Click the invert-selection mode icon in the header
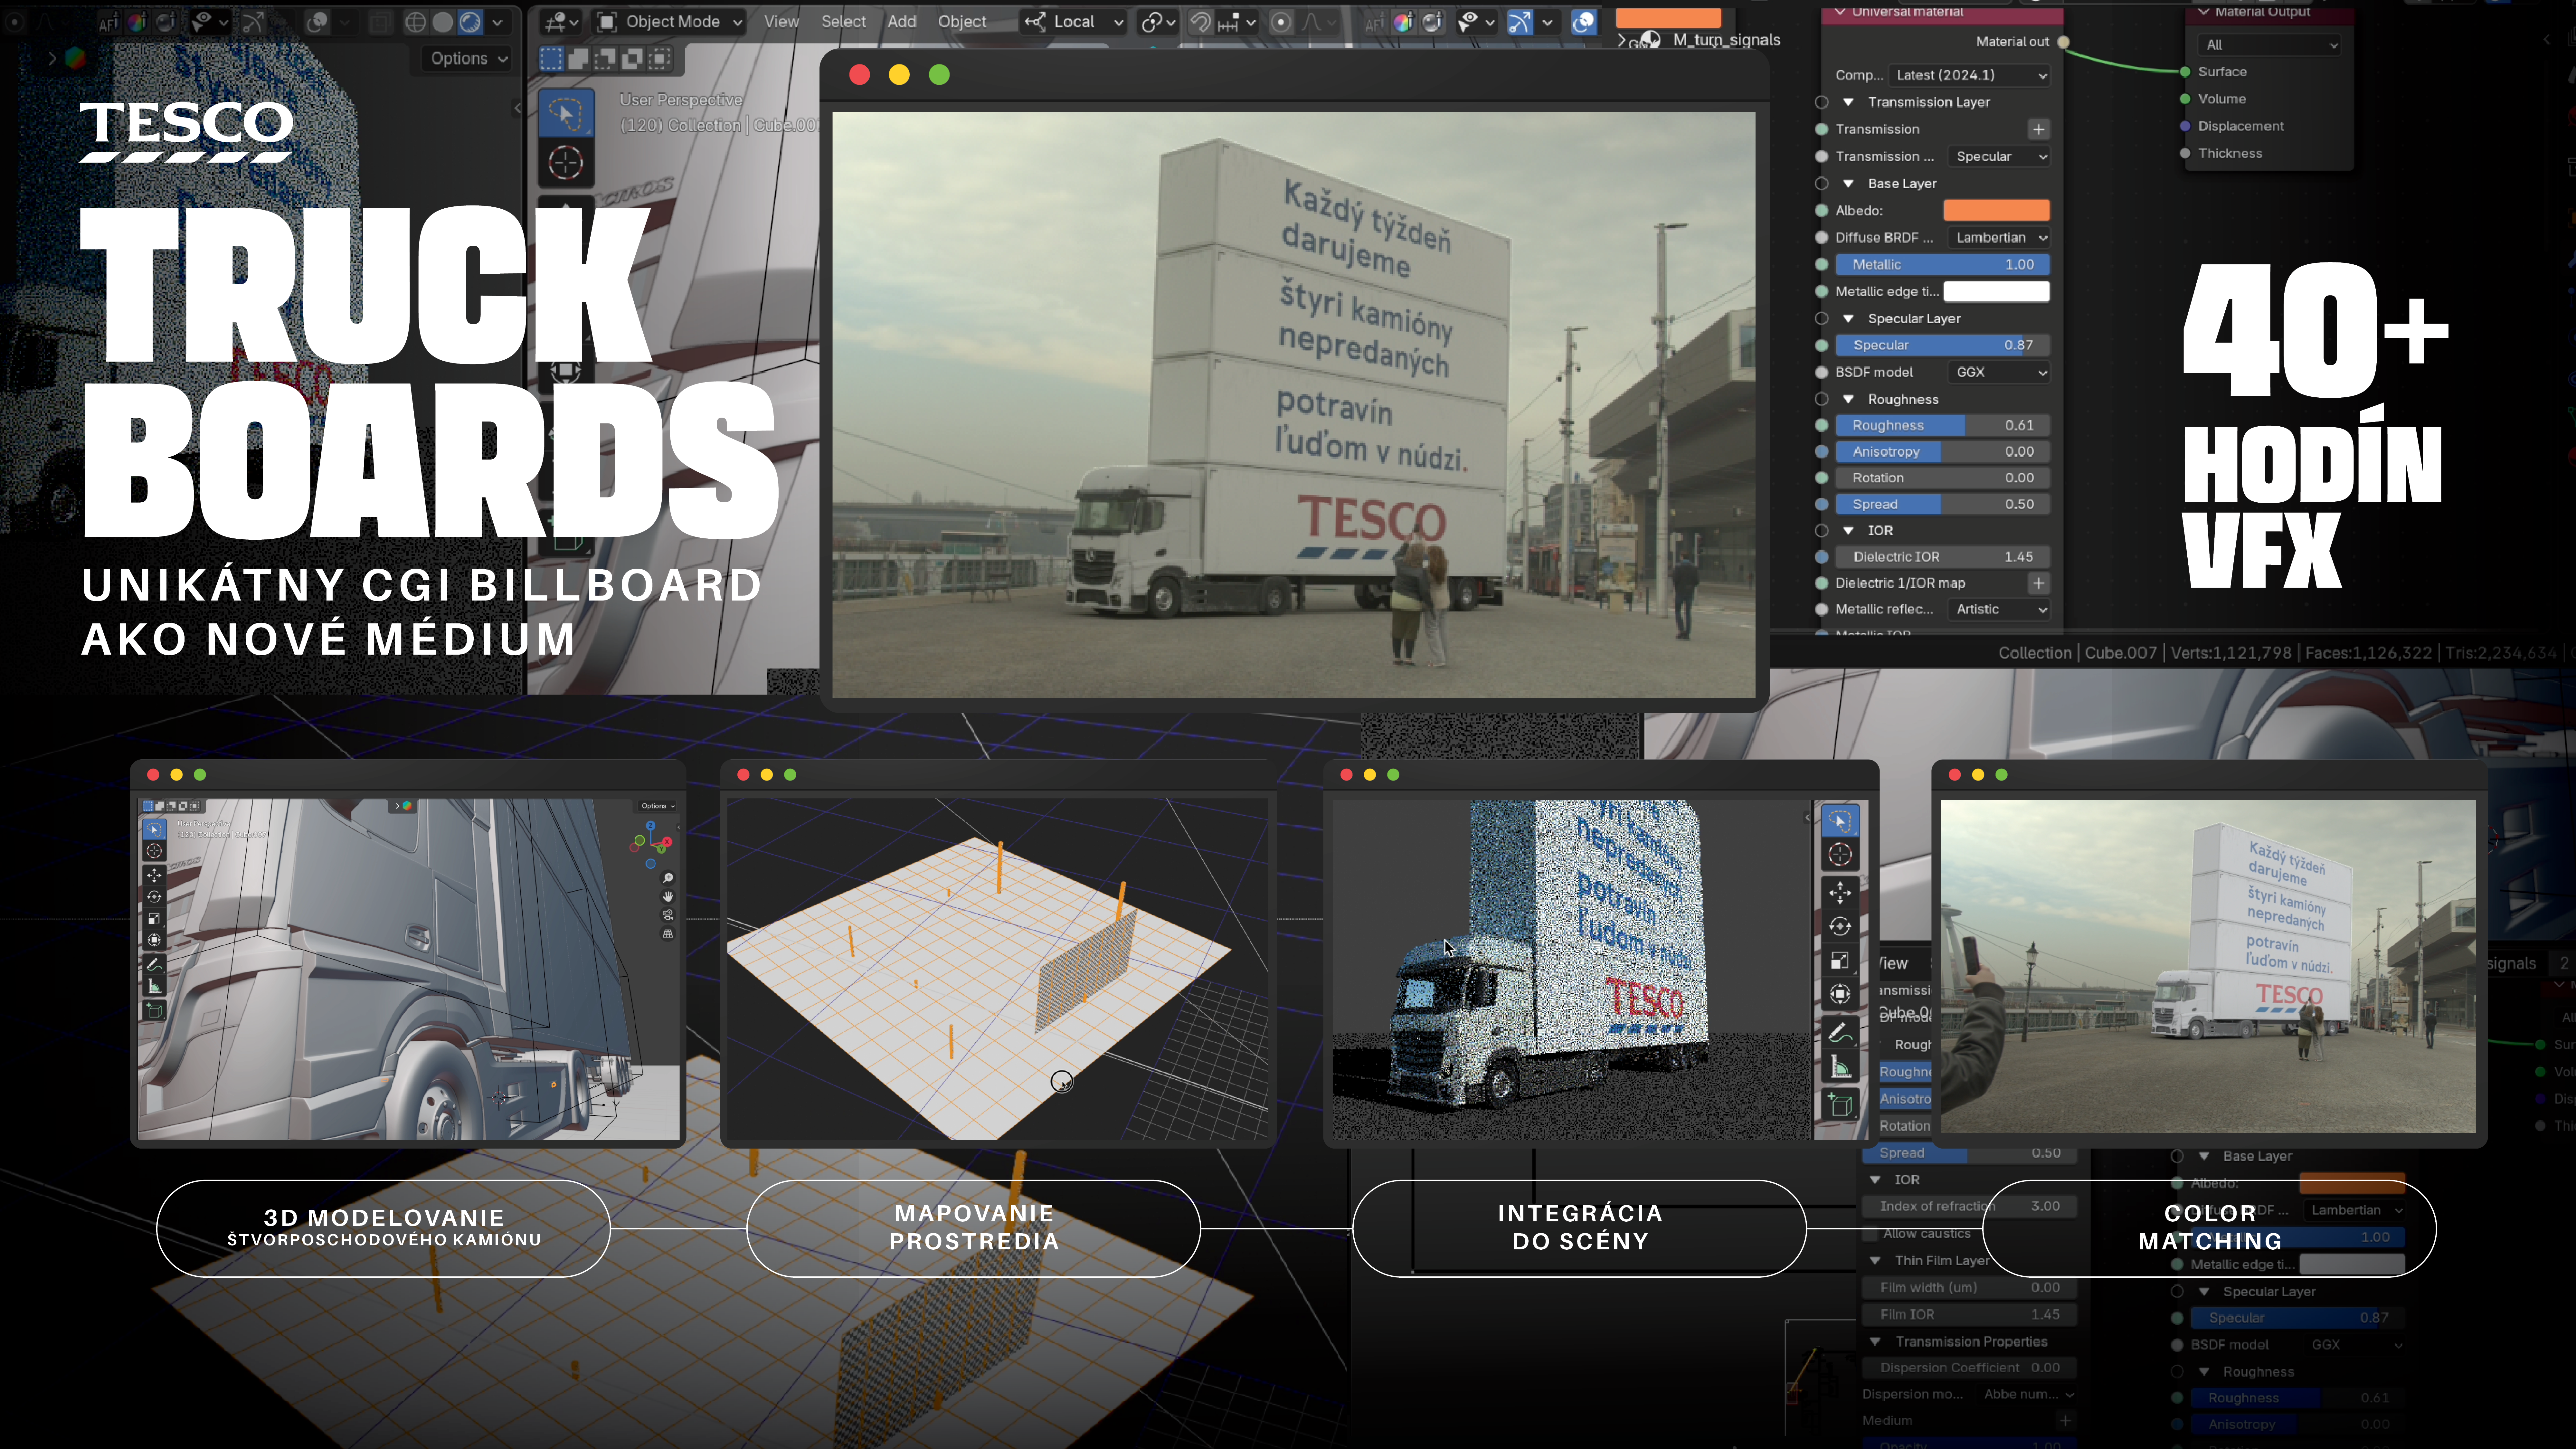This screenshot has width=2576, height=1449. coord(632,59)
